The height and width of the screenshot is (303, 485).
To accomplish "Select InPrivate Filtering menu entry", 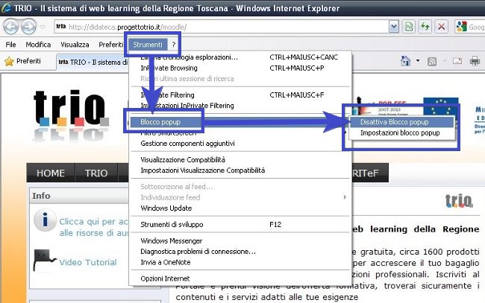I will click(240, 95).
